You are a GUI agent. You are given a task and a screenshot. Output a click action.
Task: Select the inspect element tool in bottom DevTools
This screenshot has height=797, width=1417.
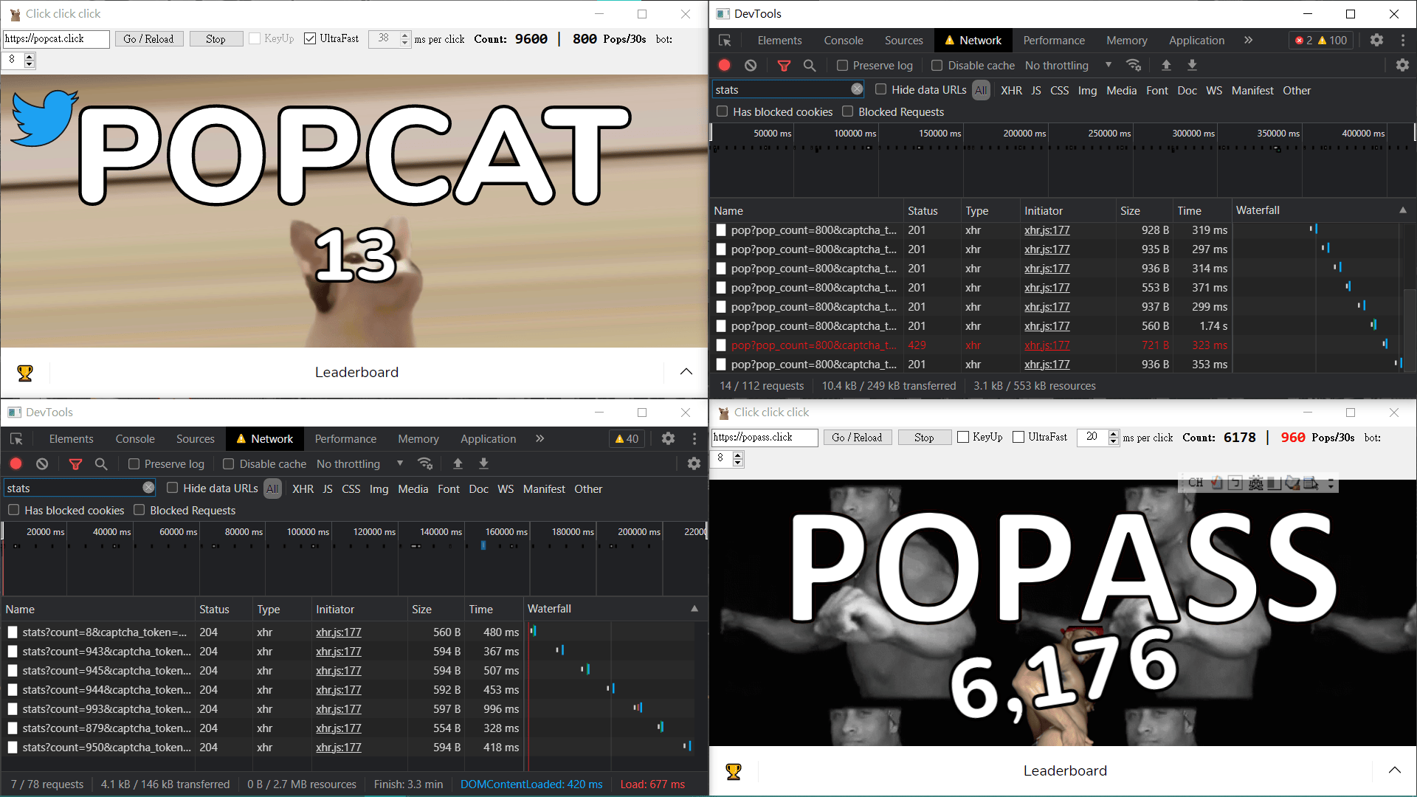click(x=16, y=439)
